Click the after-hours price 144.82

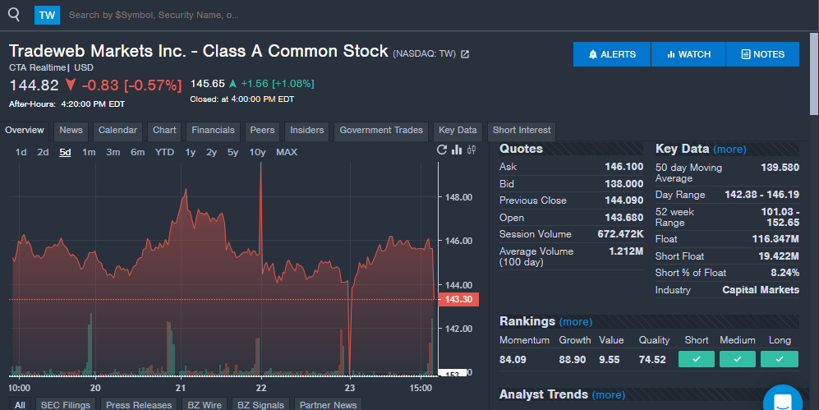tap(34, 85)
